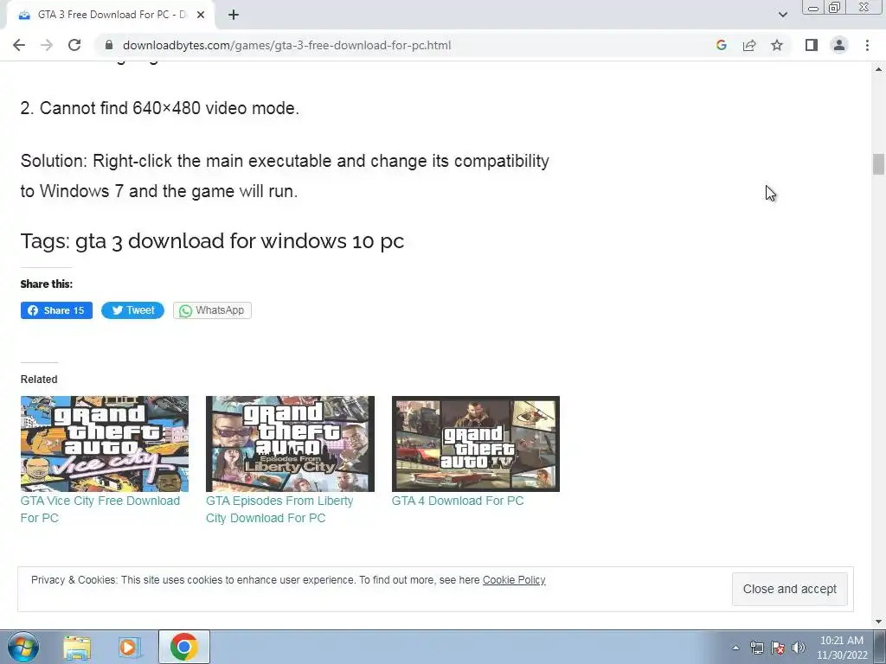The image size is (886, 664).
Task: Close the GTA 3 Free Download tab
Action: pos(201,16)
